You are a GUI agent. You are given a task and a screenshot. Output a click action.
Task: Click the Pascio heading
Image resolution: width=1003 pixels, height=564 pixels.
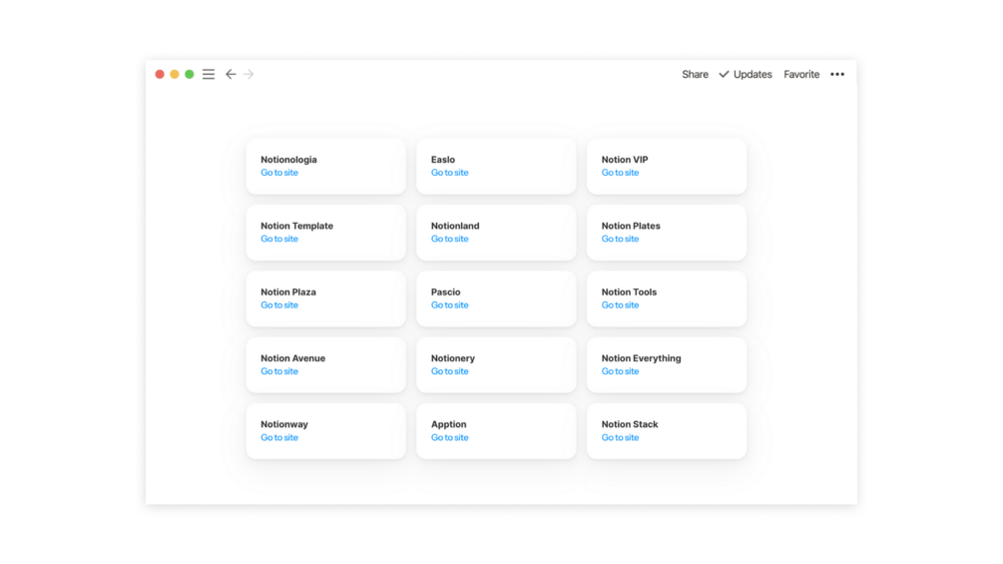pyautogui.click(x=445, y=292)
